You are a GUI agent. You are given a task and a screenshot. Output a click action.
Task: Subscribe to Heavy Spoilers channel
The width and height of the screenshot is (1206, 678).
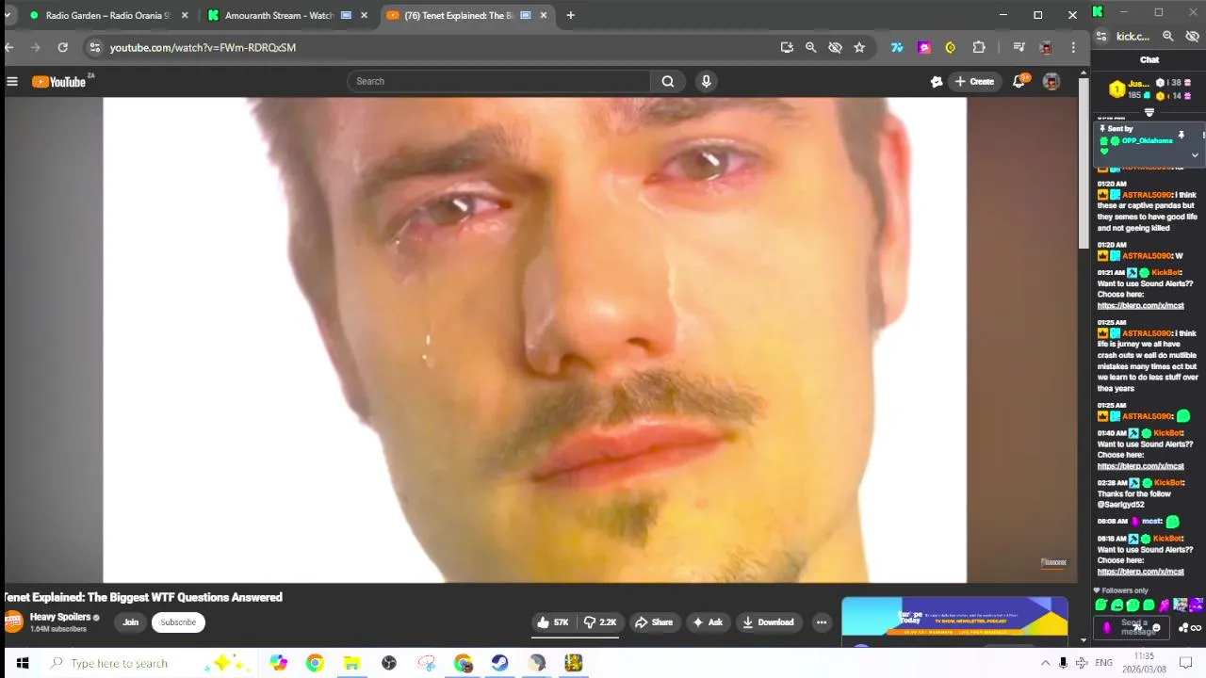[178, 622]
